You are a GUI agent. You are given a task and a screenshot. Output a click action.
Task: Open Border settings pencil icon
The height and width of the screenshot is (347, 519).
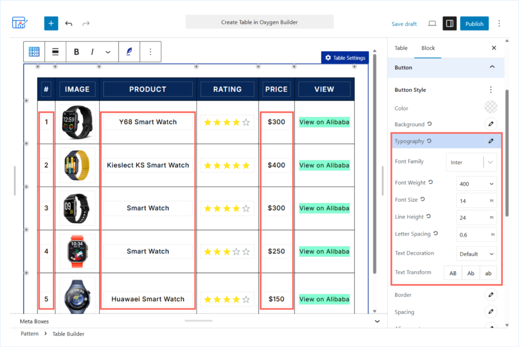click(x=491, y=295)
